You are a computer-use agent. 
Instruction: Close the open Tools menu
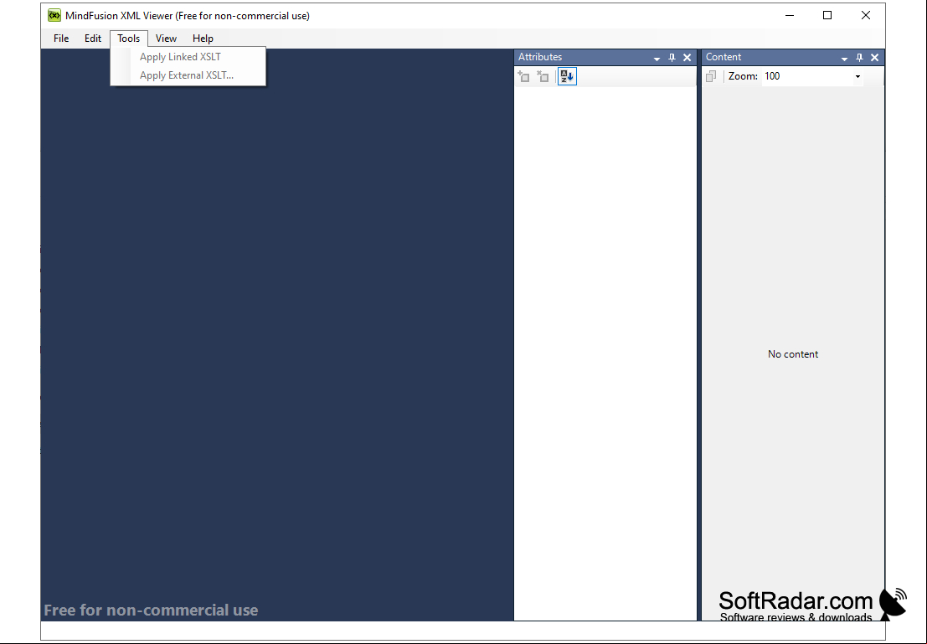pos(128,39)
